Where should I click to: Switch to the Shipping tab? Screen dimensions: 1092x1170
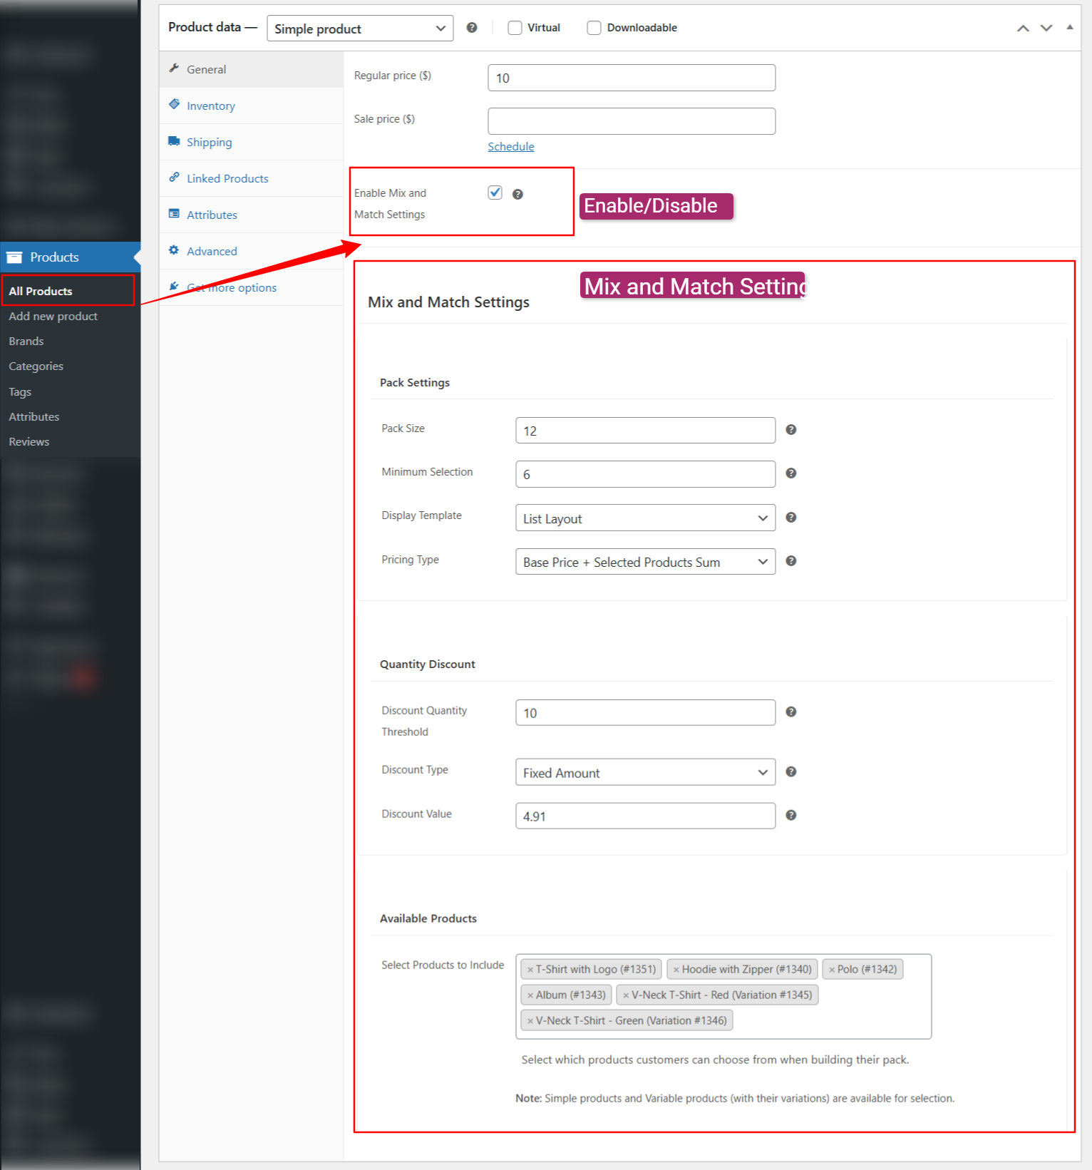click(251, 142)
